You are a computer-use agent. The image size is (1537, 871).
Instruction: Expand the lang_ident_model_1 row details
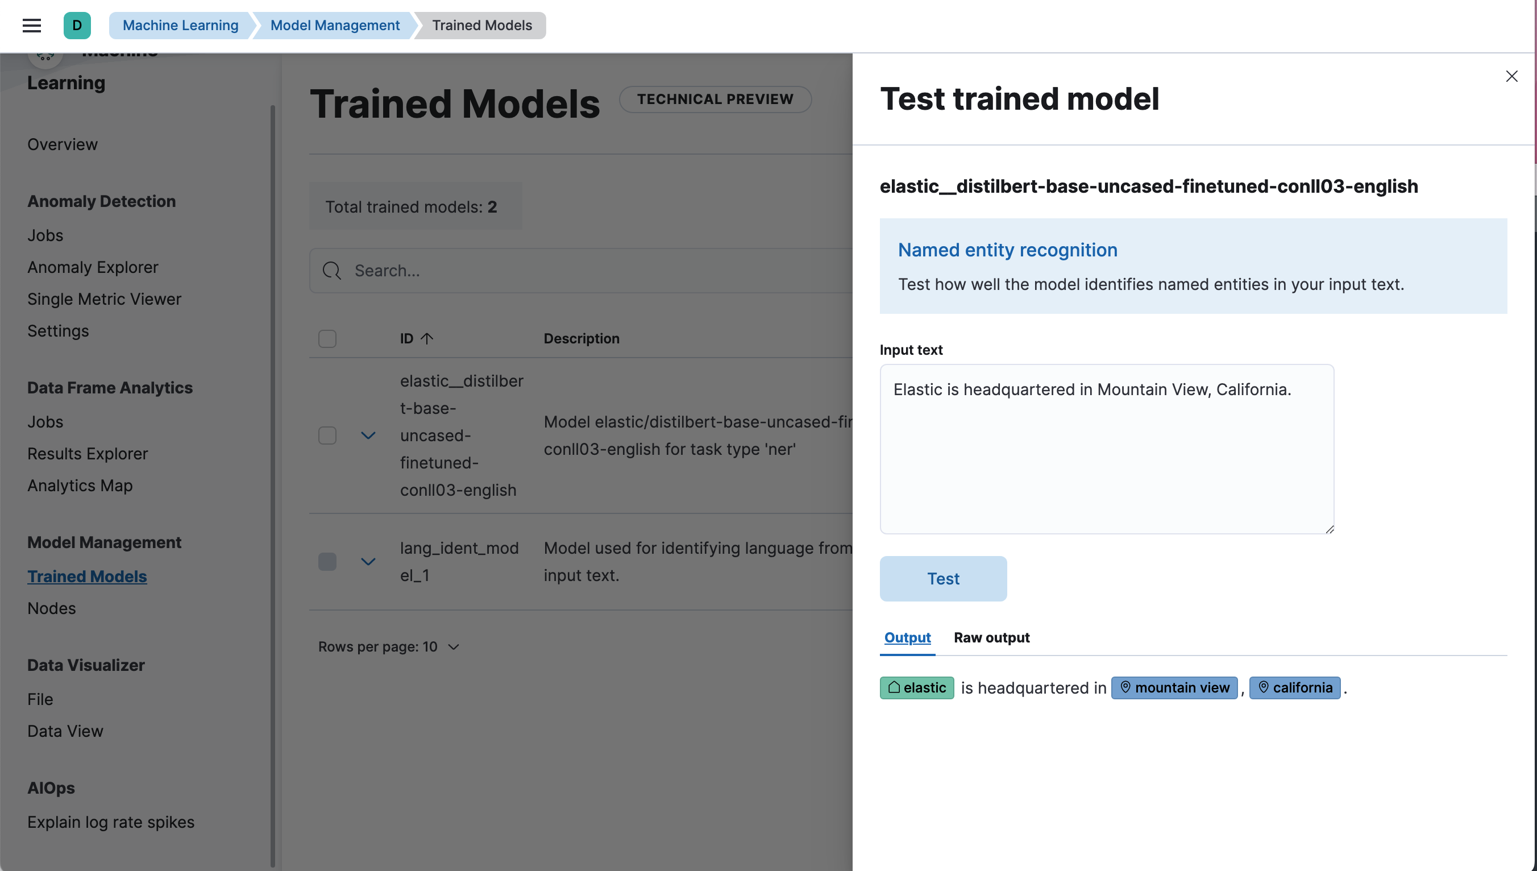coord(368,561)
